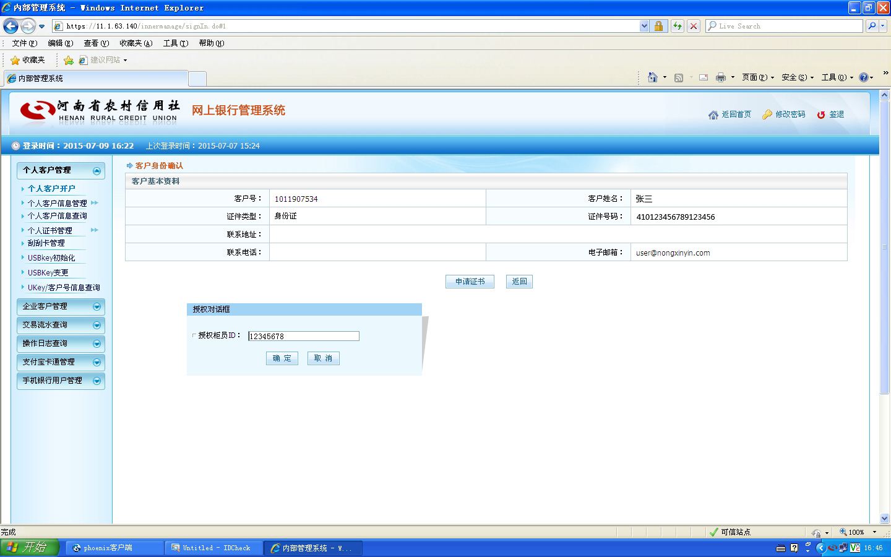This screenshot has height=557, width=891.
Task: Open the address bar history dropdown
Action: [x=644, y=26]
